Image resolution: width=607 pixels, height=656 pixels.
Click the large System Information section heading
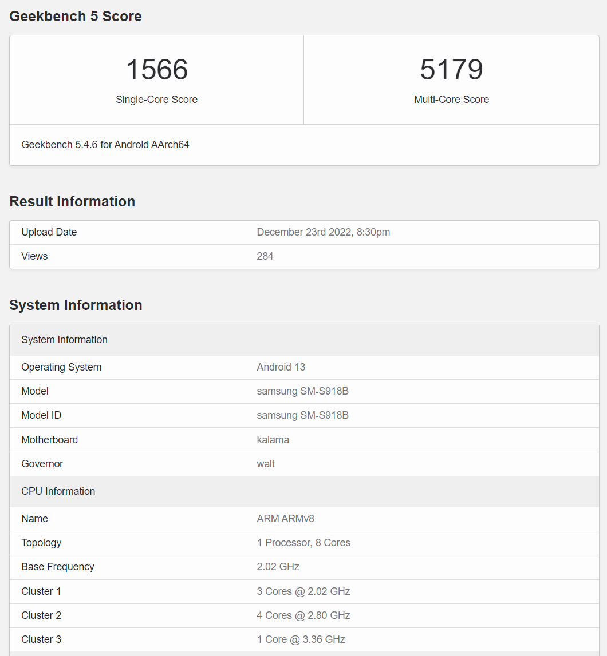click(x=76, y=305)
